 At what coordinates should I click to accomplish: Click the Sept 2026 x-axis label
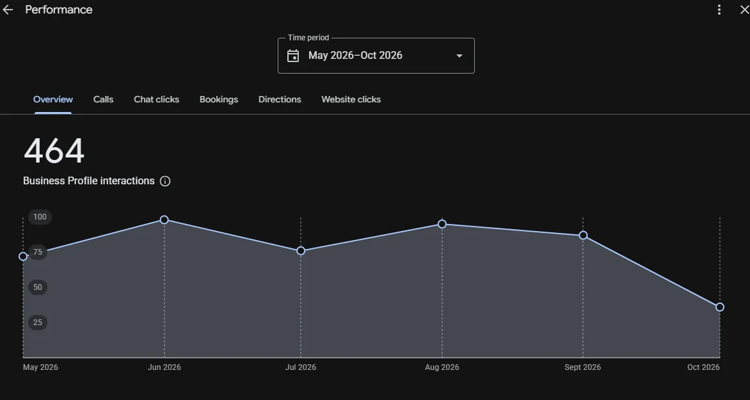(582, 367)
